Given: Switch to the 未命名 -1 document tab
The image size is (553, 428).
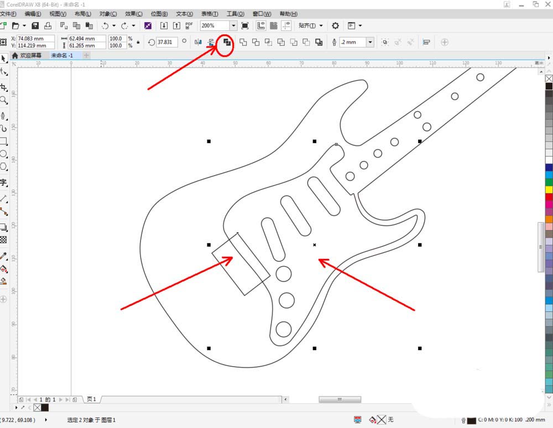Looking at the screenshot, I should coord(62,55).
